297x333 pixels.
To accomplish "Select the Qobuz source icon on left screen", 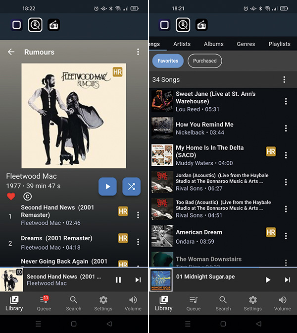I will 35,25.
